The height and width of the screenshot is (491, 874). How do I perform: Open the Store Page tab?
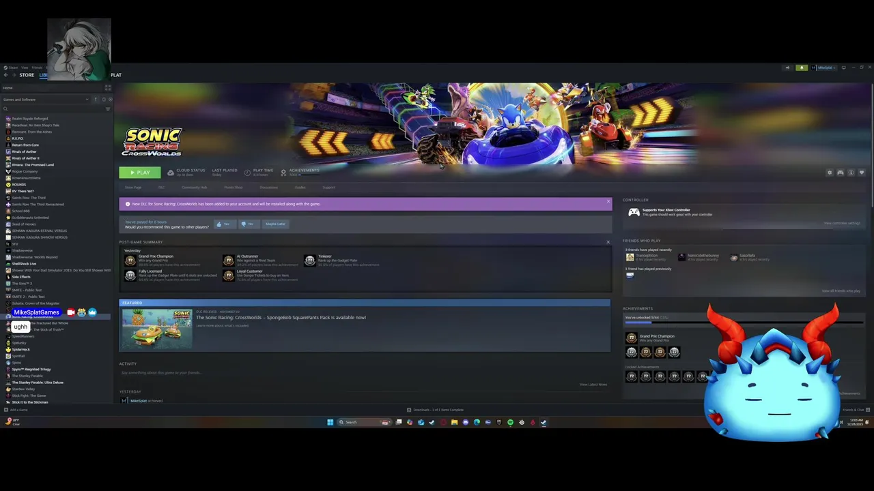(x=133, y=188)
